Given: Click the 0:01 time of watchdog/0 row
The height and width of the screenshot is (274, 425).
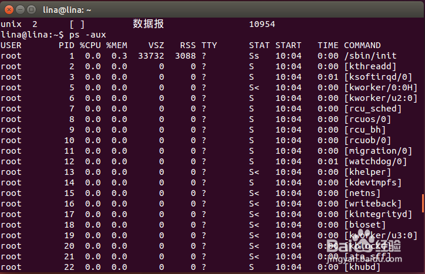Looking at the screenshot, I should click(328, 161).
